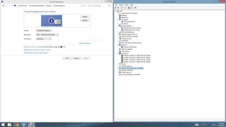The width and height of the screenshot is (226, 127).
Task: Click the touch keyboard icon in taskbar
Action: coord(197,125)
